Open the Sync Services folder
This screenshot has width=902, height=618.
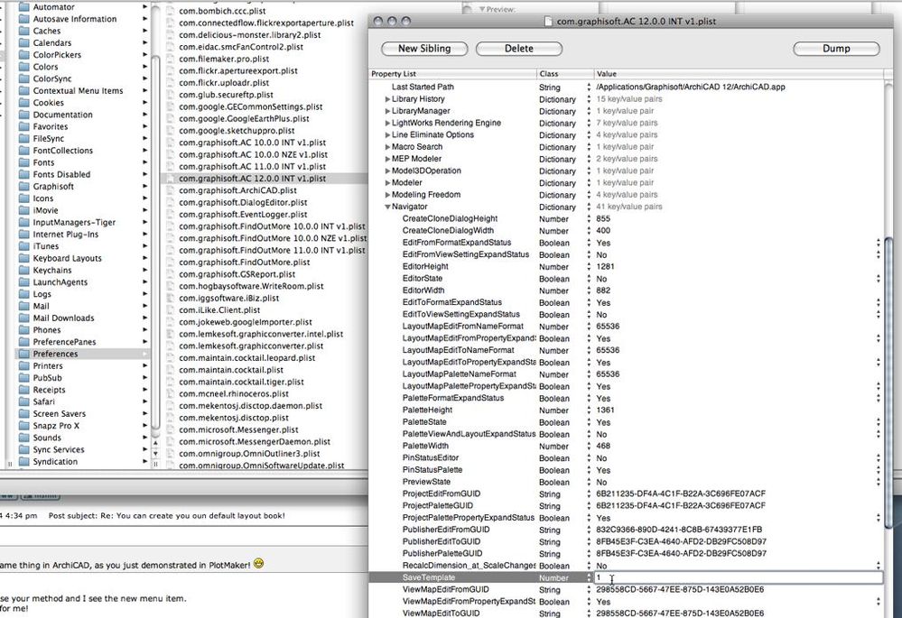click(x=58, y=449)
